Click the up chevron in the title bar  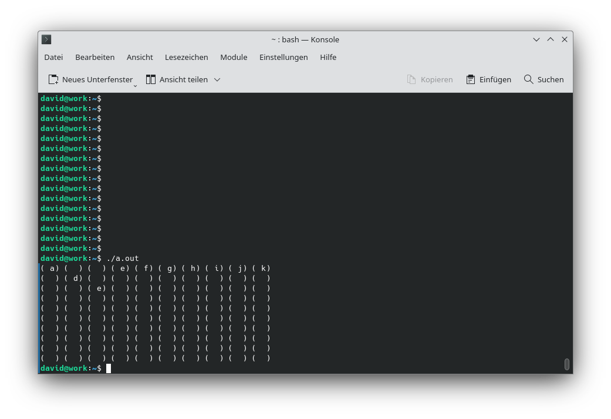(x=551, y=39)
